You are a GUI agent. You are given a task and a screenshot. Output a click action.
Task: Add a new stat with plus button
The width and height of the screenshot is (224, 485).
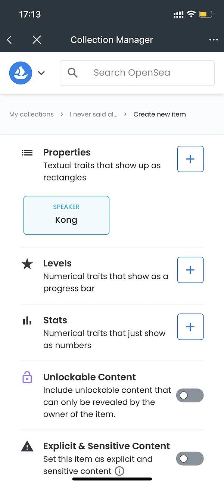190,327
